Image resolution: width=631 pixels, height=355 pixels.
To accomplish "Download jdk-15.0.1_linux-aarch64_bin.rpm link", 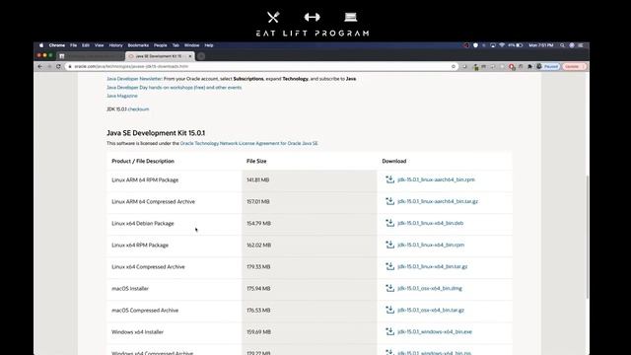I will click(x=436, y=179).
